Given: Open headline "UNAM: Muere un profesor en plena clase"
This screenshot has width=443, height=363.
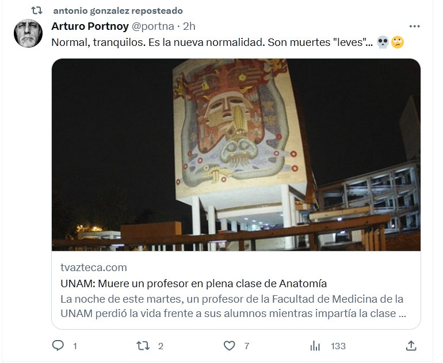Looking at the screenshot, I should [193, 283].
